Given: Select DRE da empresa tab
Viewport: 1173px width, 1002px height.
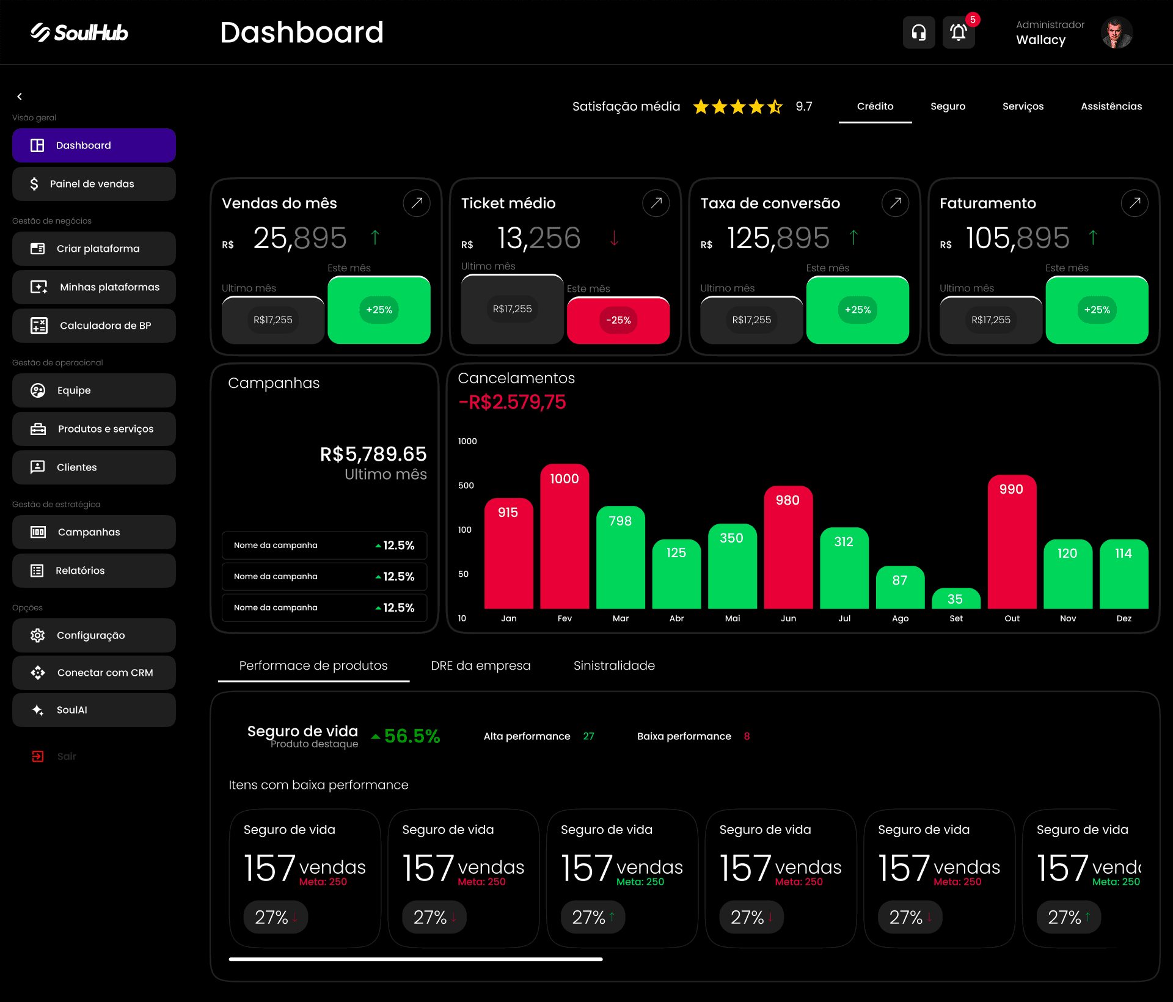Looking at the screenshot, I should click(481, 665).
